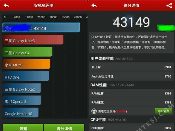The width and height of the screenshot is (175, 131).
Task: Tap the CPU性能 description paragraph
Action: click(x=131, y=42)
